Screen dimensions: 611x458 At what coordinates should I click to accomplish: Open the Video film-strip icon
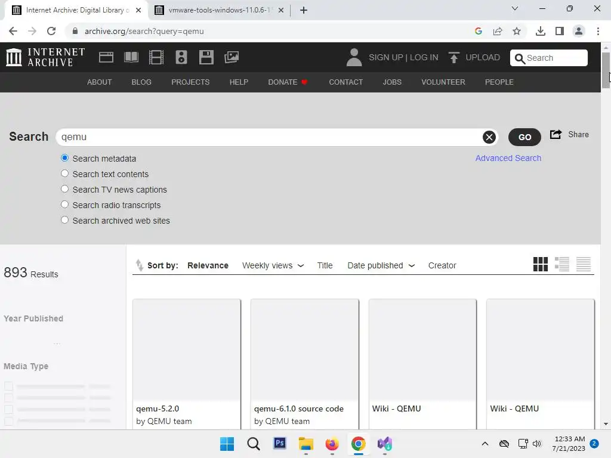(156, 57)
